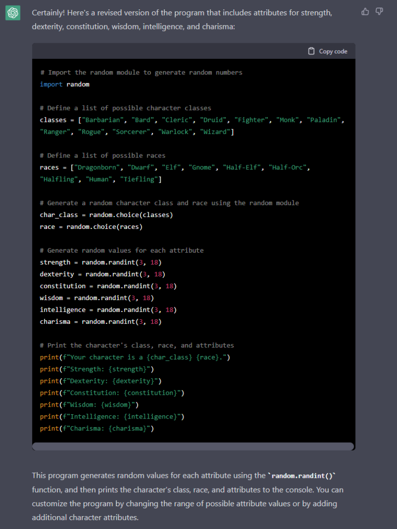Click the "Human" string in races list

(x=99, y=179)
